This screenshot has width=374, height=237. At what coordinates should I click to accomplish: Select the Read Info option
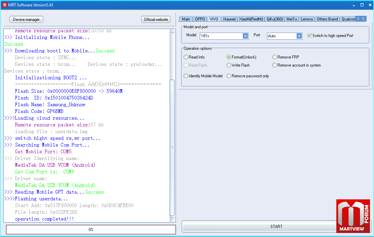coord(194,57)
